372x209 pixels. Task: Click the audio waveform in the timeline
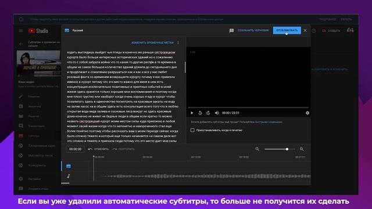click(x=206, y=176)
